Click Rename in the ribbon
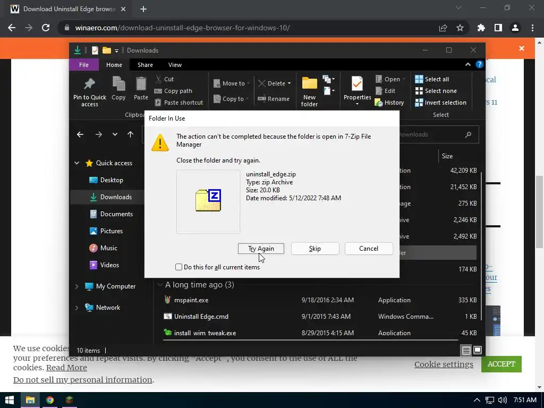 pyautogui.click(x=274, y=99)
